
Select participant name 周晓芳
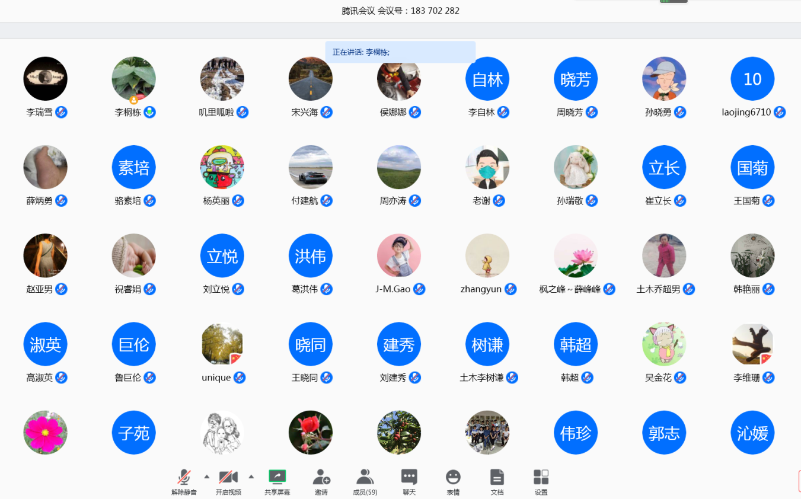pos(570,112)
